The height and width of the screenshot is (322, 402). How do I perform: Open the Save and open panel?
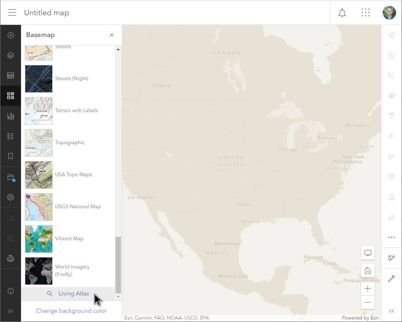pyautogui.click(x=11, y=177)
